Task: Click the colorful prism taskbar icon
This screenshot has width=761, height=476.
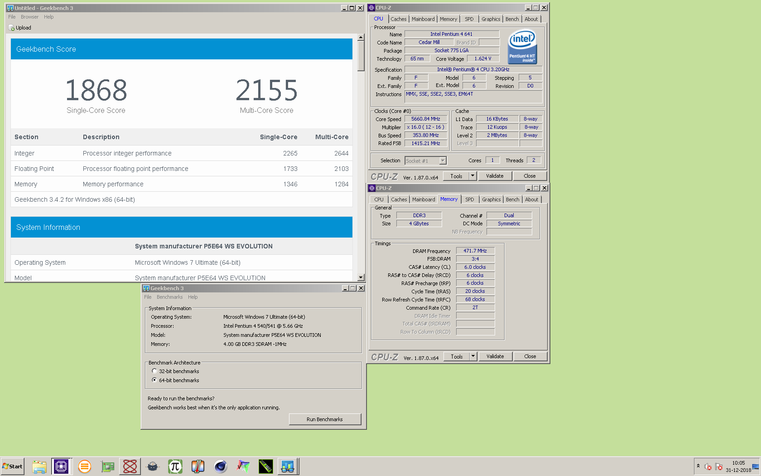Action: click(x=243, y=466)
